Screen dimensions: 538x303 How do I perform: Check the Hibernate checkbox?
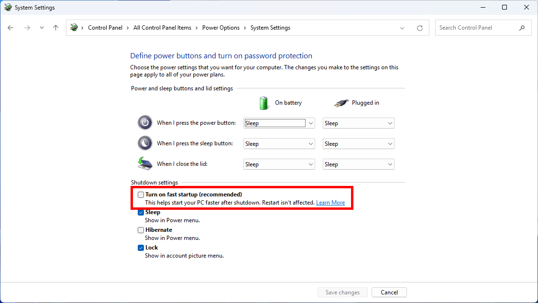141,230
